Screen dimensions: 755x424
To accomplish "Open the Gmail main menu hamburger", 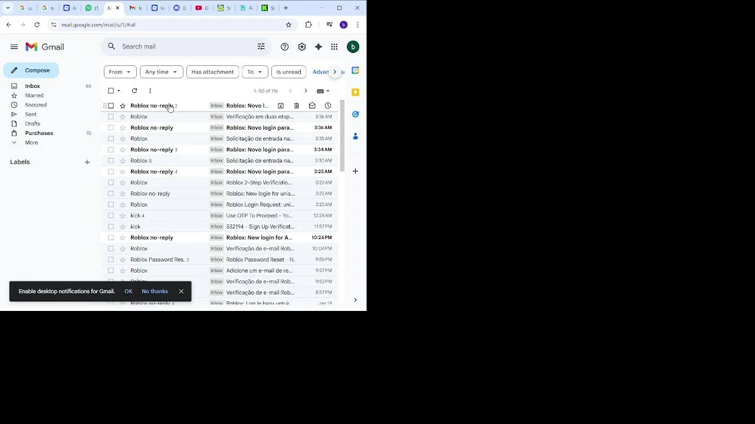I will tap(14, 47).
